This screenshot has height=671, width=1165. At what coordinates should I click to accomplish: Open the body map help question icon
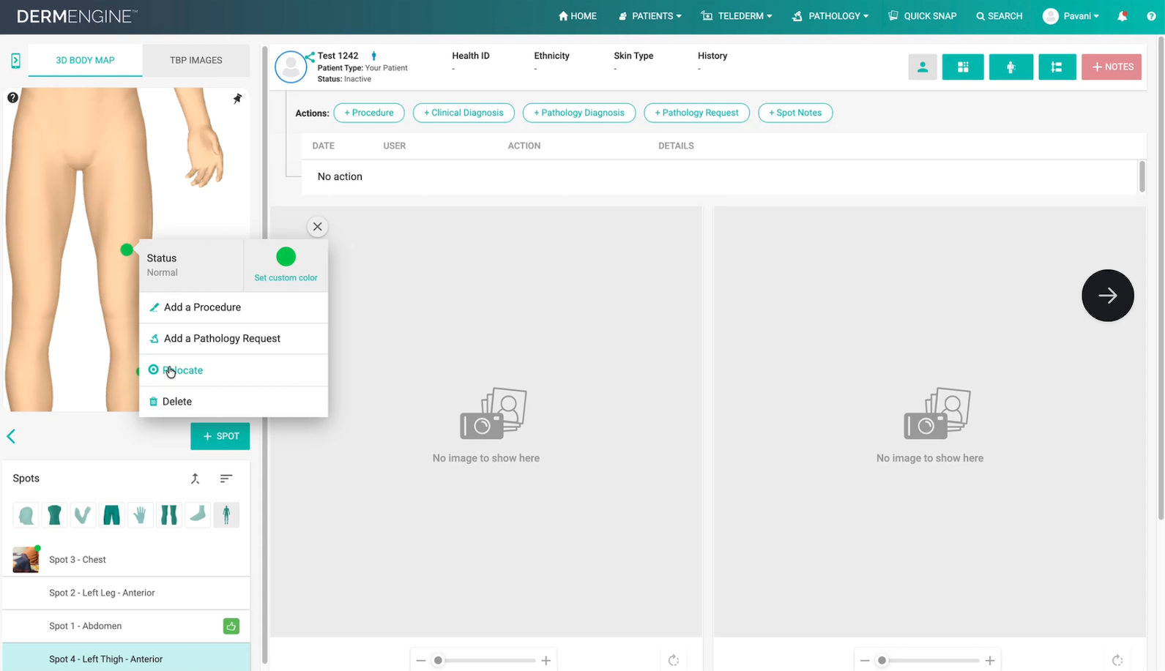(x=12, y=97)
